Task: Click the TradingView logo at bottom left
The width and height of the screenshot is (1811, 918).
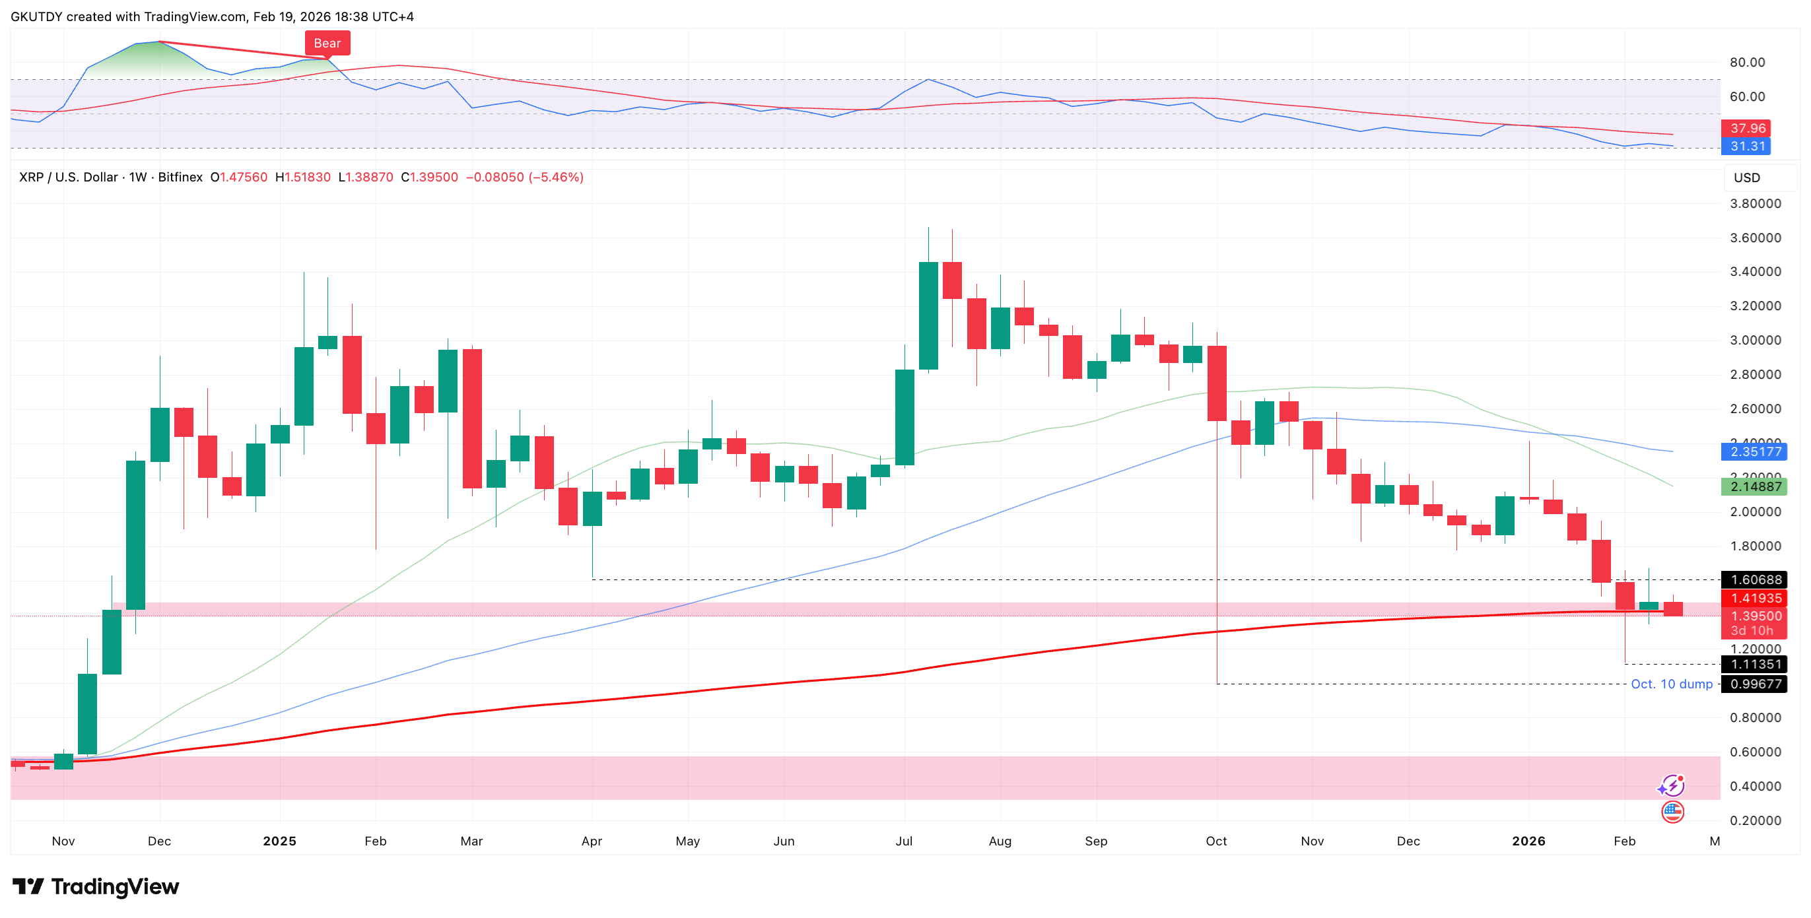Action: point(95,887)
